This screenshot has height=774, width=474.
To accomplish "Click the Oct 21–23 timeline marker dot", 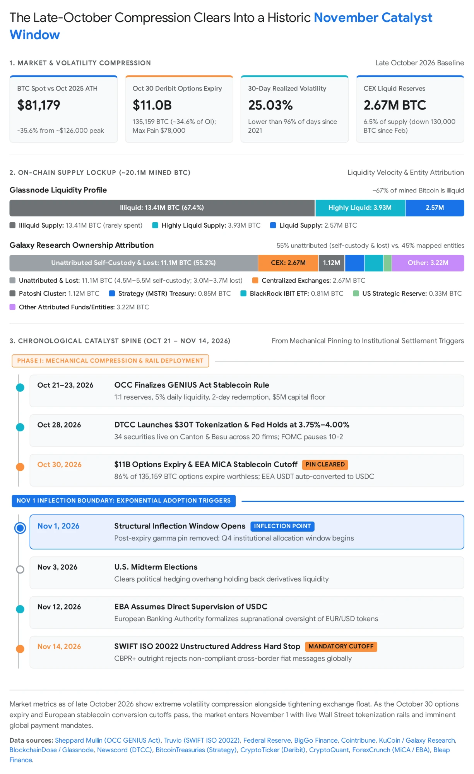I will [x=20, y=388].
